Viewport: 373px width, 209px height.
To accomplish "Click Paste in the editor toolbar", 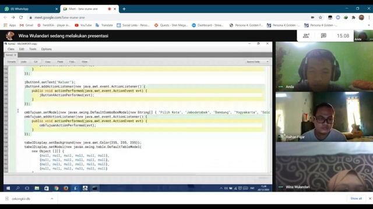I will [60, 62].
